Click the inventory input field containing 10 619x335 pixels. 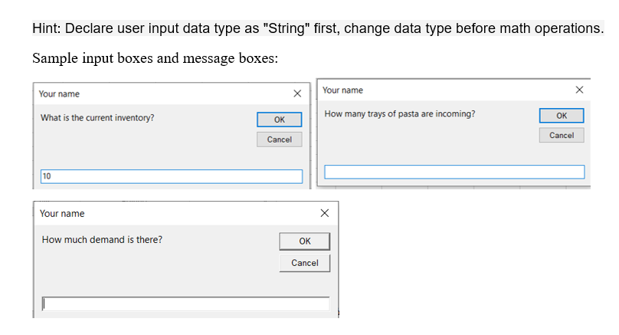(172, 176)
